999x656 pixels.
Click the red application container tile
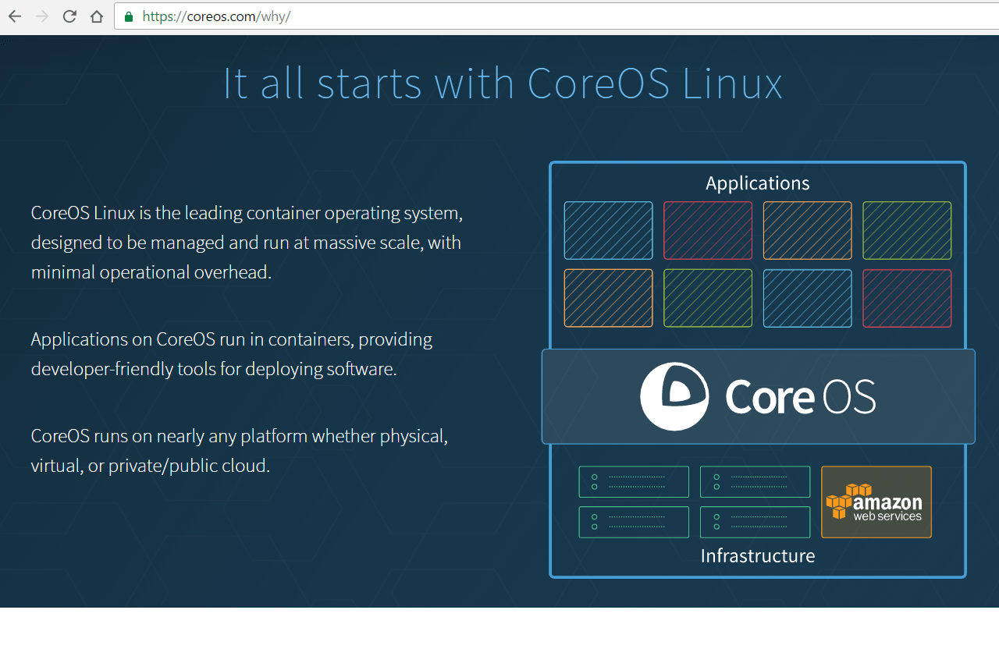tap(707, 230)
